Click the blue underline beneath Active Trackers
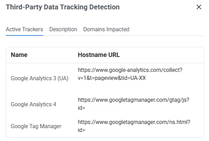 pos(24,35)
